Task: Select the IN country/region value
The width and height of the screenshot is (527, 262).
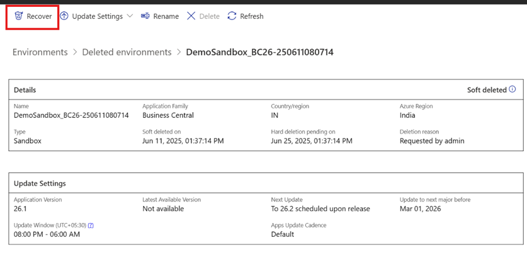Action: click(x=275, y=115)
